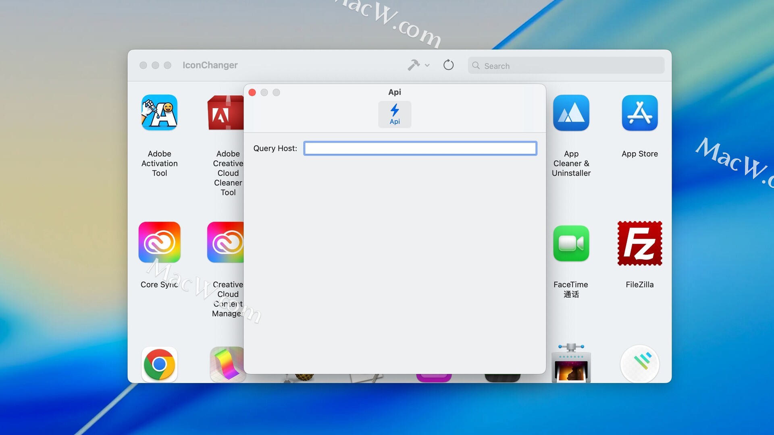The height and width of the screenshot is (435, 774).
Task: Open the hammer tool dropdown menu
Action: (414, 65)
